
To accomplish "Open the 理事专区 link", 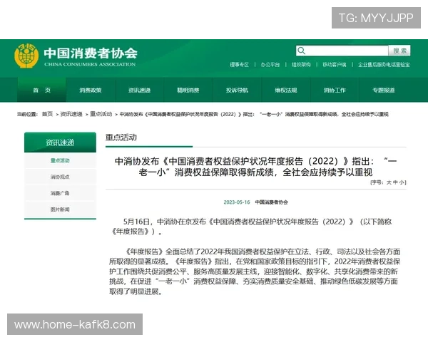I will [x=239, y=65].
